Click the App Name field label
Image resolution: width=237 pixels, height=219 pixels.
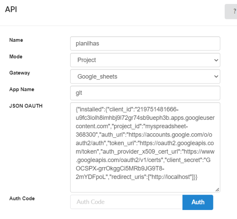pos(21,89)
